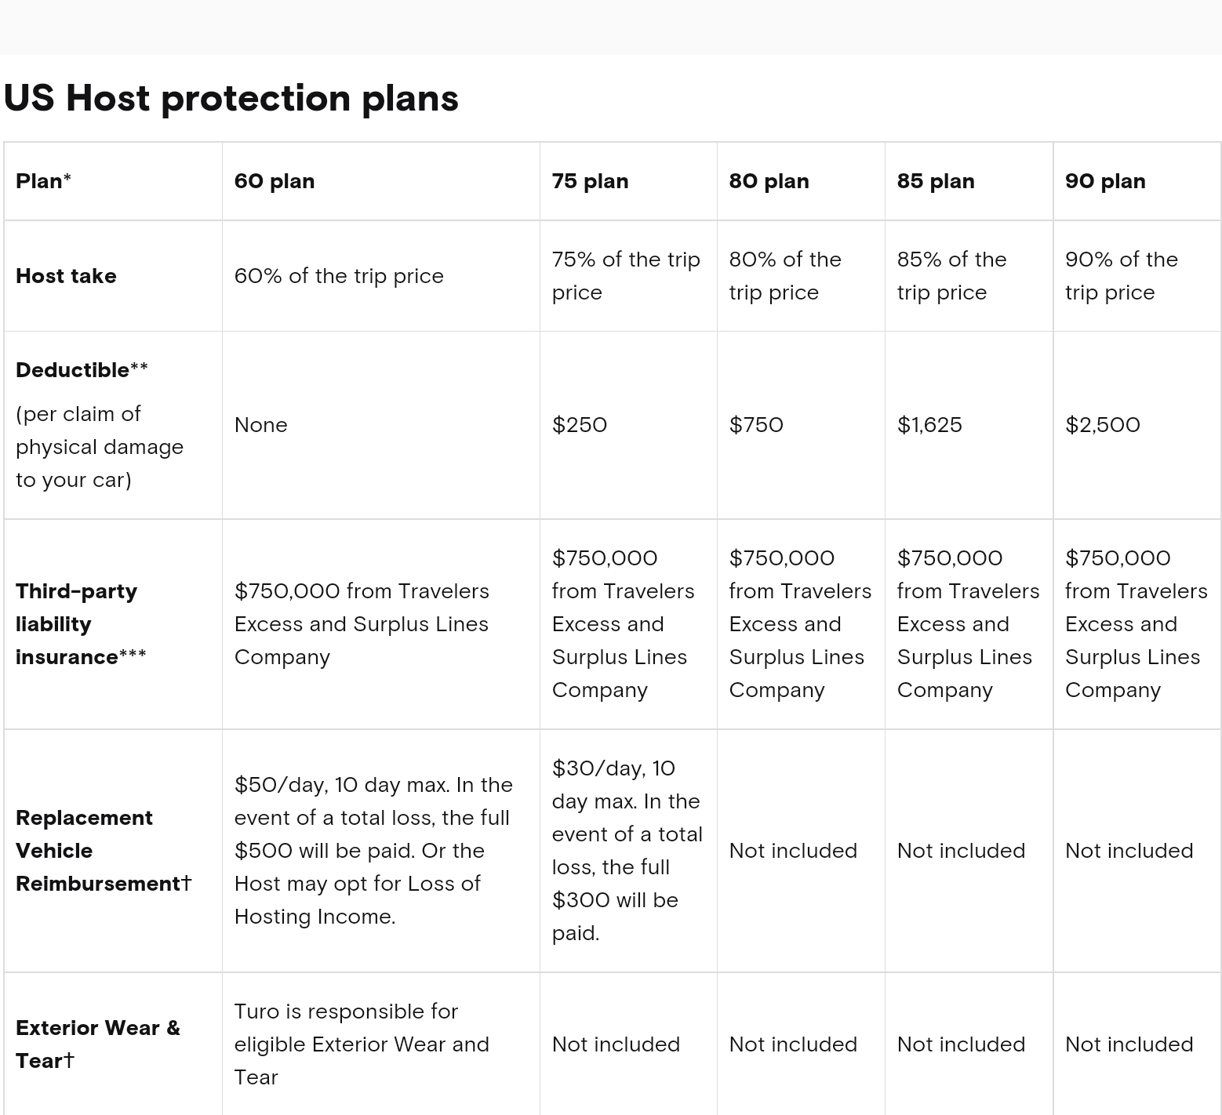This screenshot has width=1222, height=1115.
Task: Select the "$250" deductible cell
Action: click(580, 425)
